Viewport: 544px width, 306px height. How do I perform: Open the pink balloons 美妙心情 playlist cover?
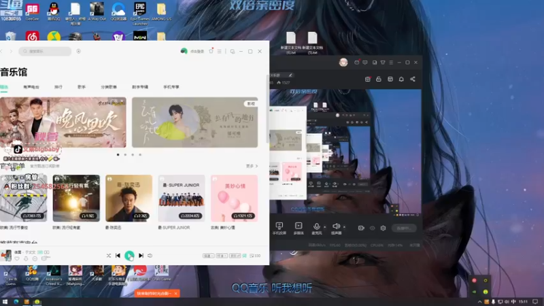(x=234, y=198)
